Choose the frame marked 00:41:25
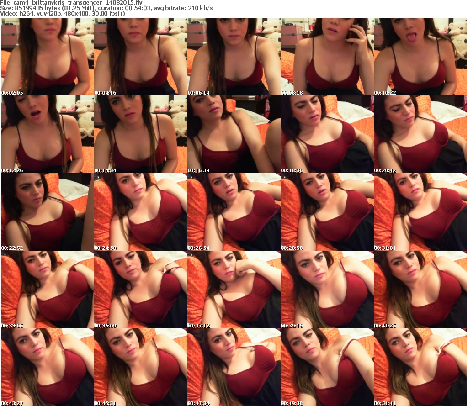 (420, 290)
